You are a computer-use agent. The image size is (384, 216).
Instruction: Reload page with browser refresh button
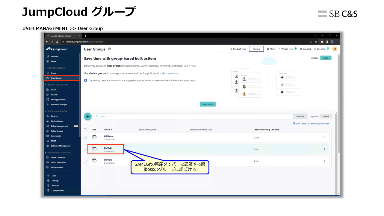tap(57, 42)
